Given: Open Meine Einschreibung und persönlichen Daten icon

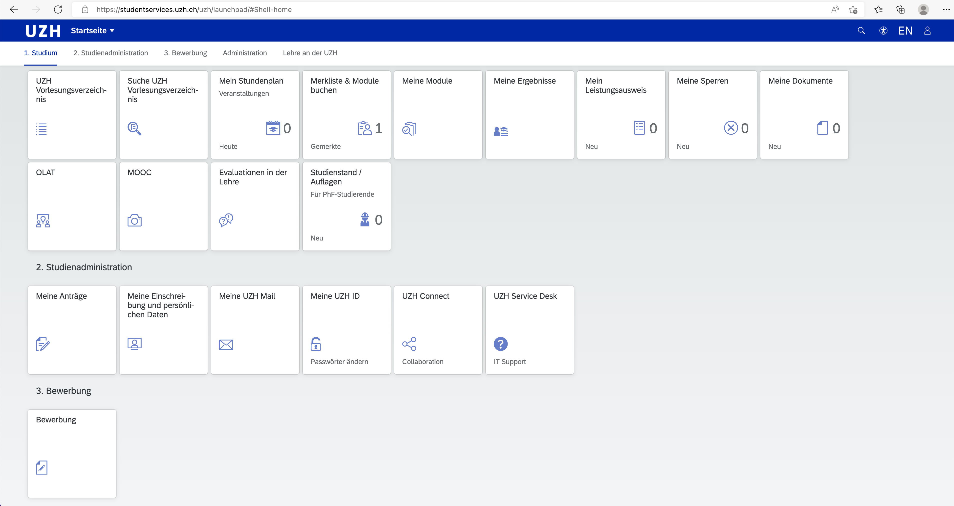Looking at the screenshot, I should [x=134, y=344].
